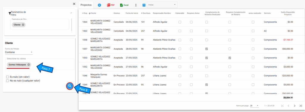Check Es nulo (sin valor)
Viewport: 305px width, 112px height.
pos(7,77)
